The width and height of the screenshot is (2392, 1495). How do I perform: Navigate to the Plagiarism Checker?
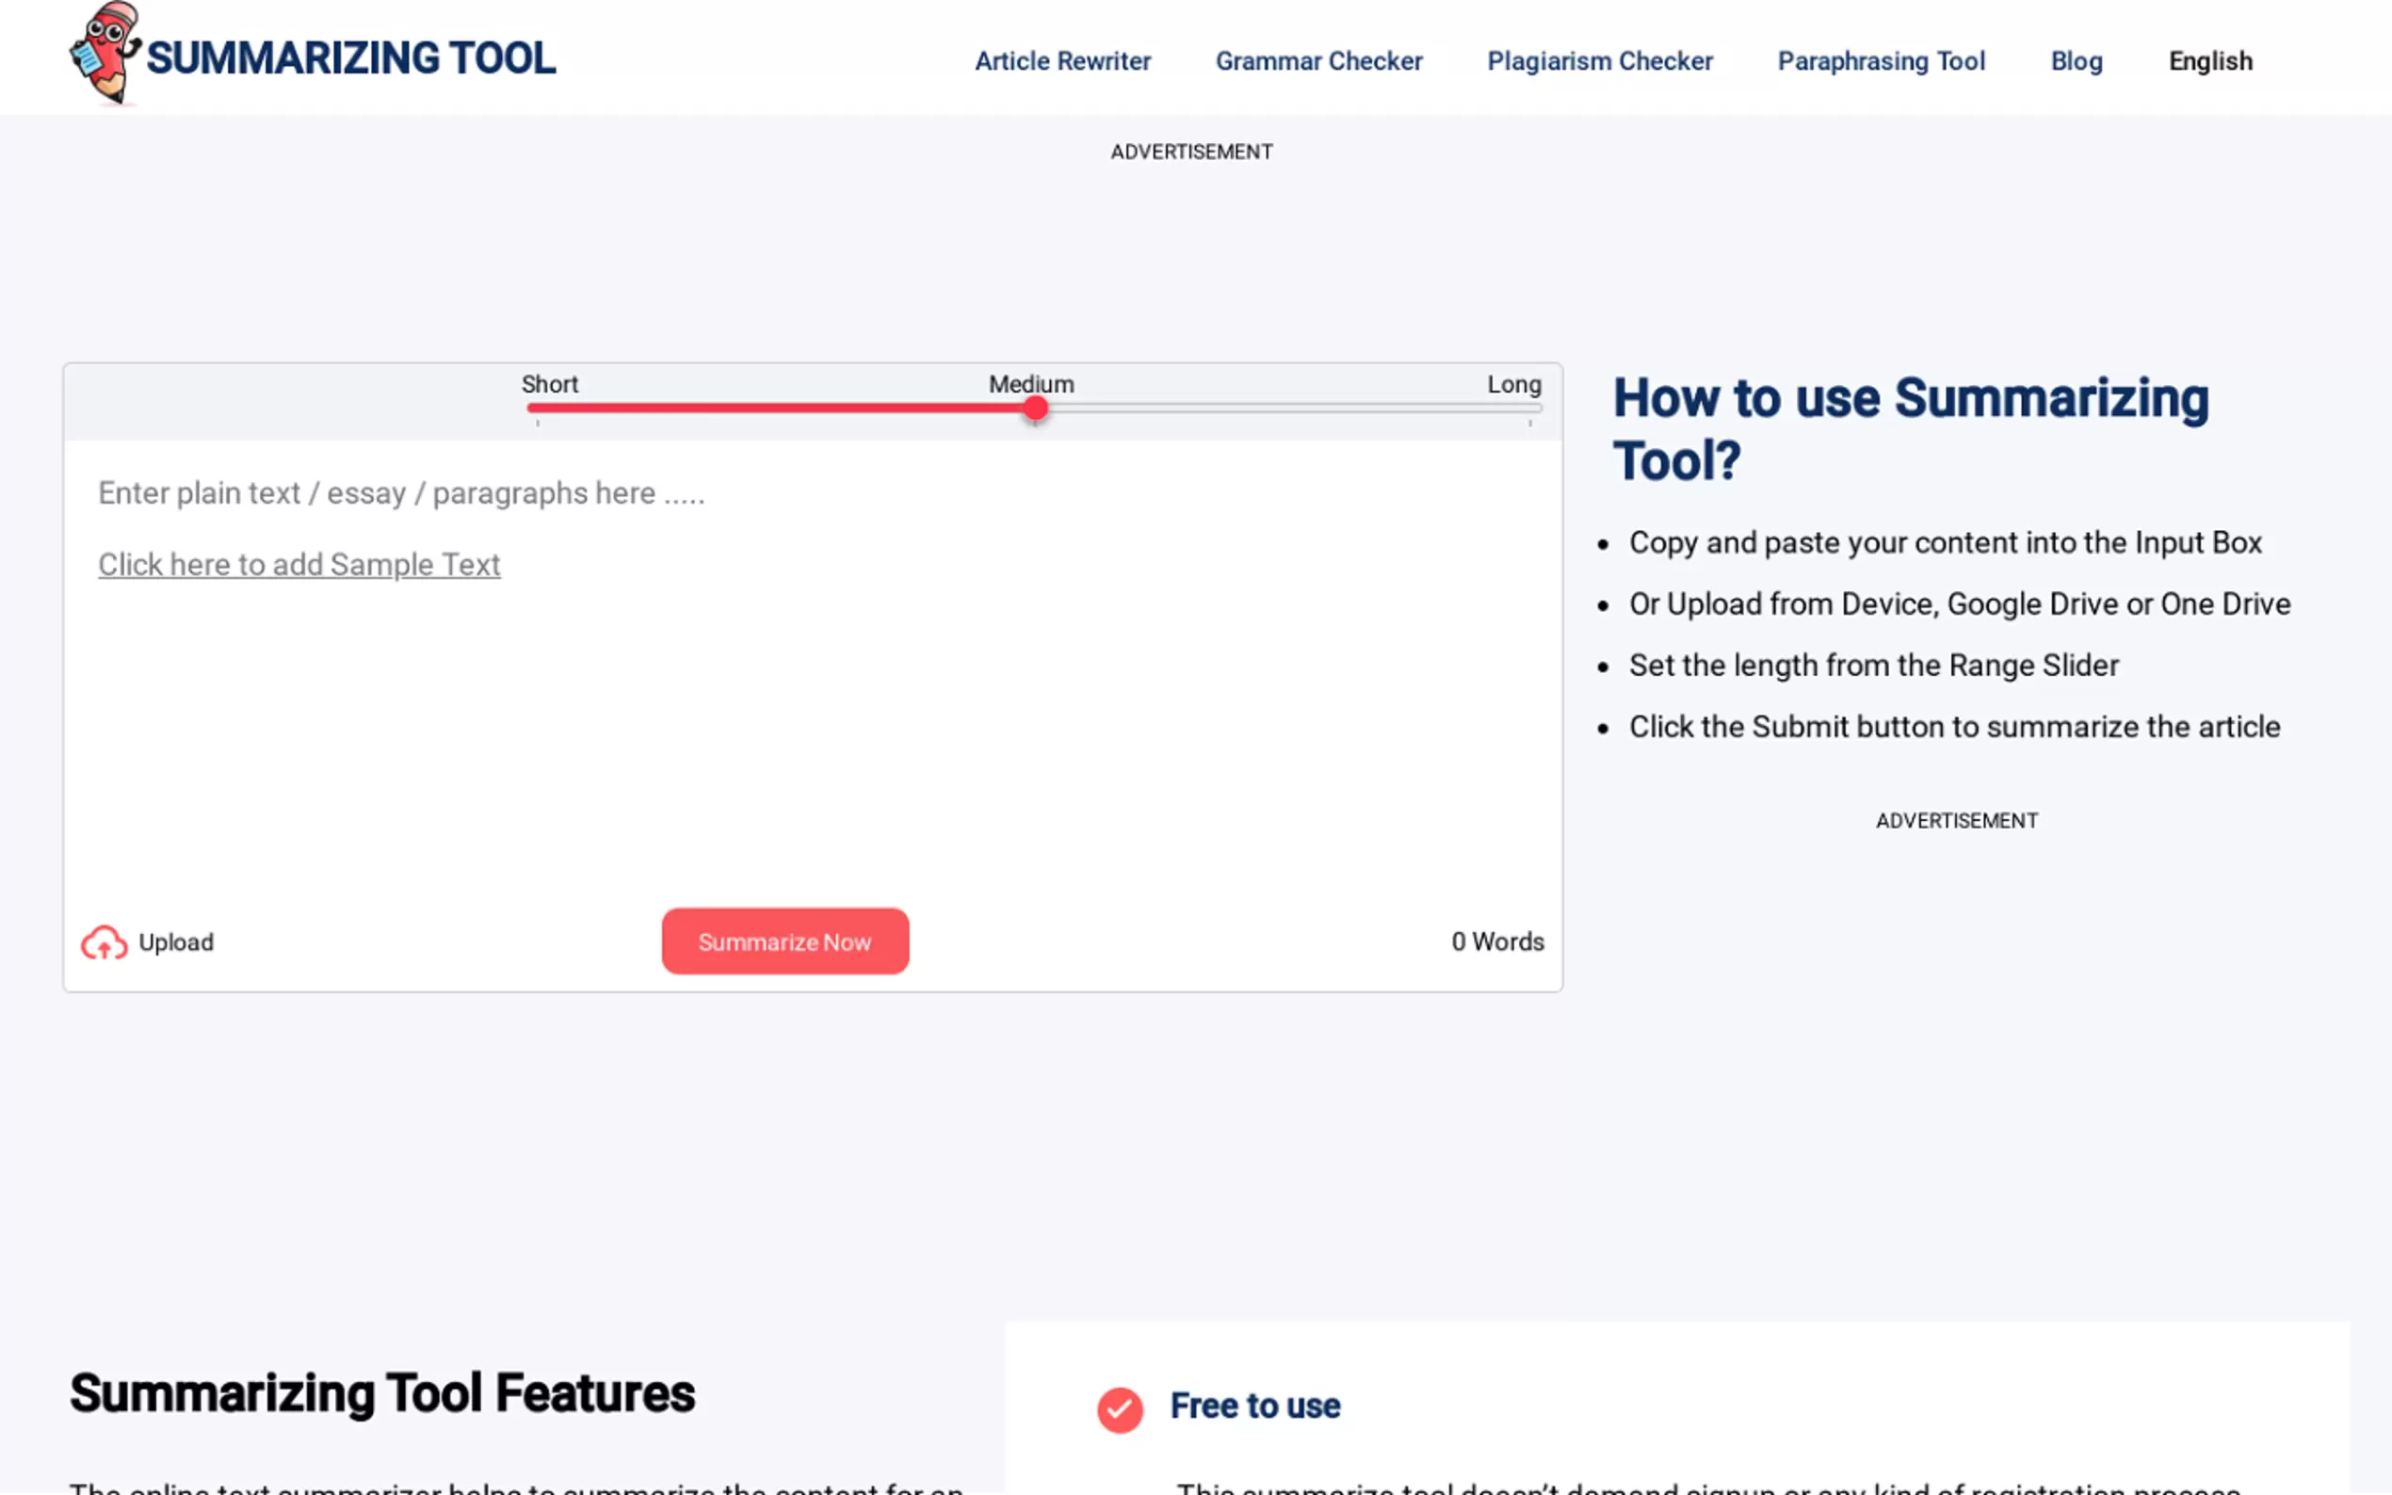pos(1598,60)
